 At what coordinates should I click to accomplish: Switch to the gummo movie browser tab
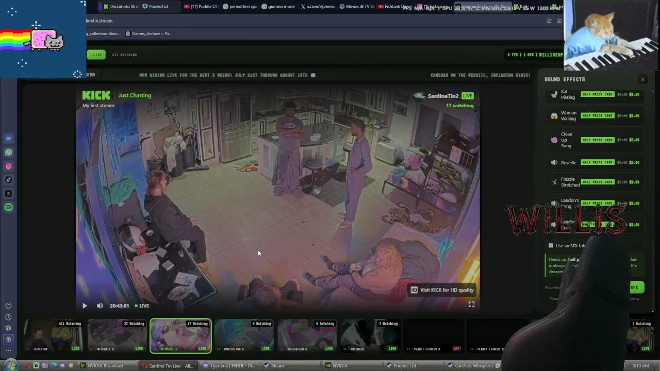point(278,6)
